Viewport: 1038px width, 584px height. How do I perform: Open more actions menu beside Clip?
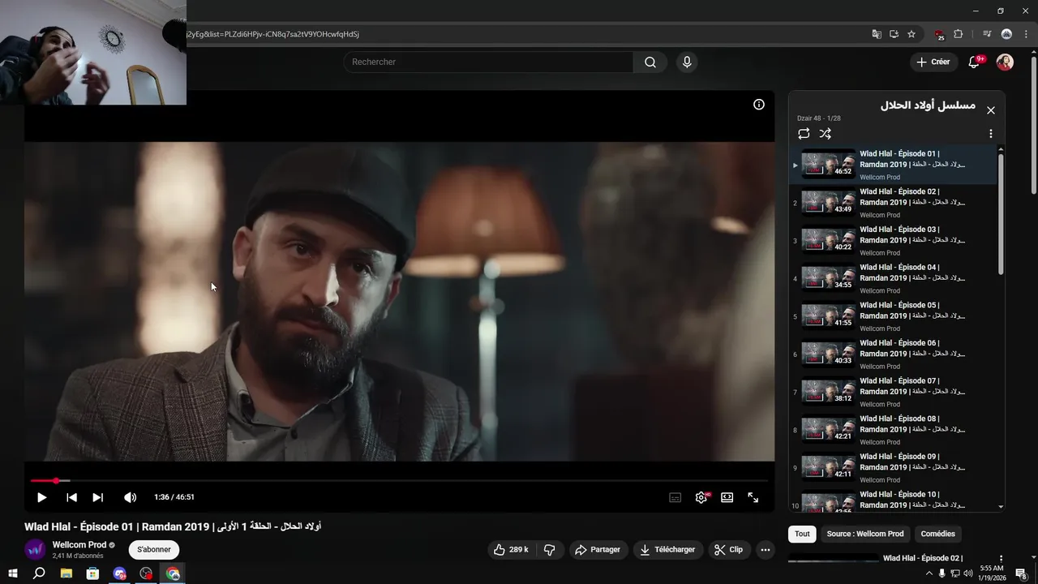click(765, 549)
